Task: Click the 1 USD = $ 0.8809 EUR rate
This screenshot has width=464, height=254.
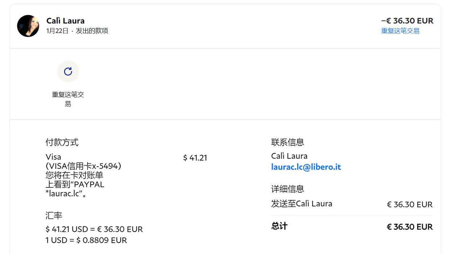Action: [86, 240]
